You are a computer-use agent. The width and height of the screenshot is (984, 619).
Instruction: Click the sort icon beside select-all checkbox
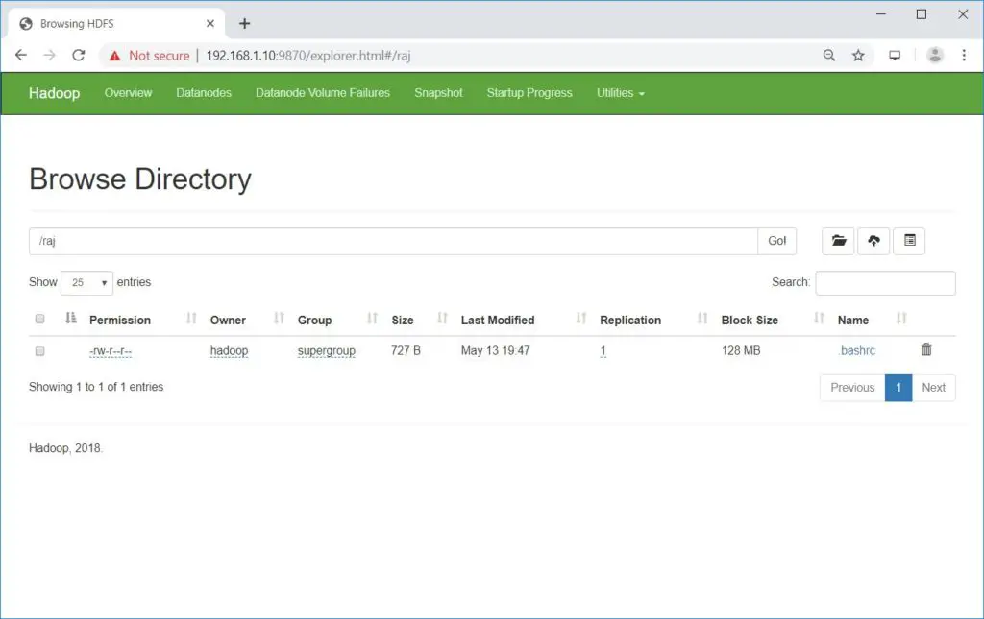point(71,319)
